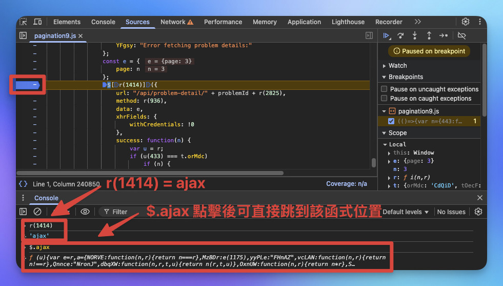Image resolution: width=503 pixels, height=286 pixels.
Task: Click the Line 1, Column 240850 status text
Action: click(x=66, y=184)
